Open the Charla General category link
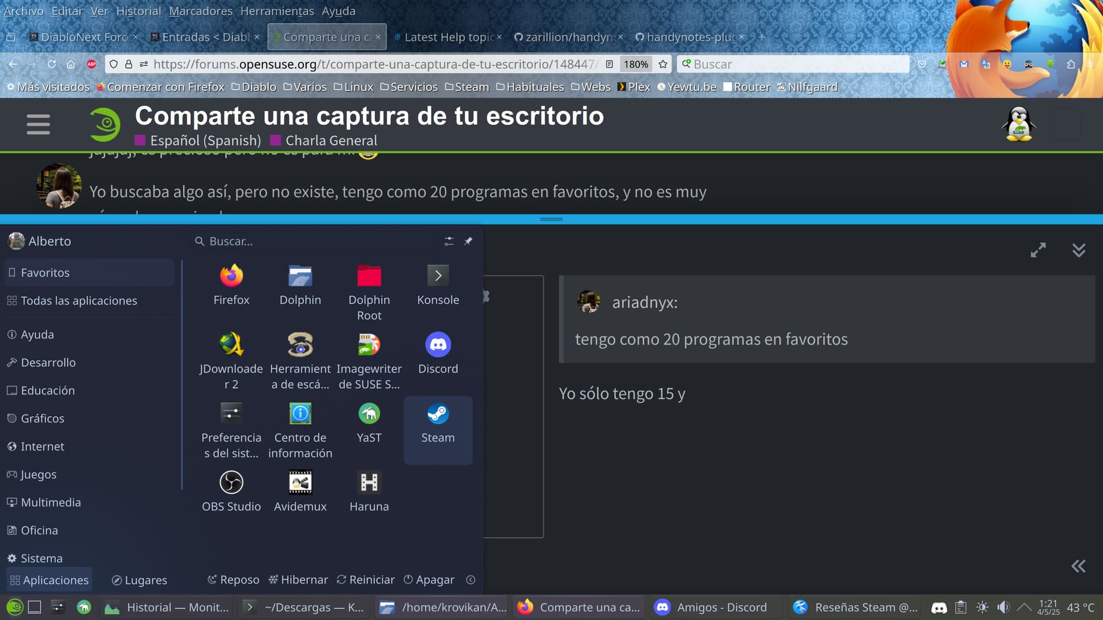 (331, 141)
